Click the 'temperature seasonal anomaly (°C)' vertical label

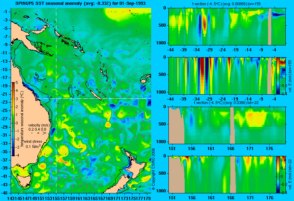click(22, 119)
